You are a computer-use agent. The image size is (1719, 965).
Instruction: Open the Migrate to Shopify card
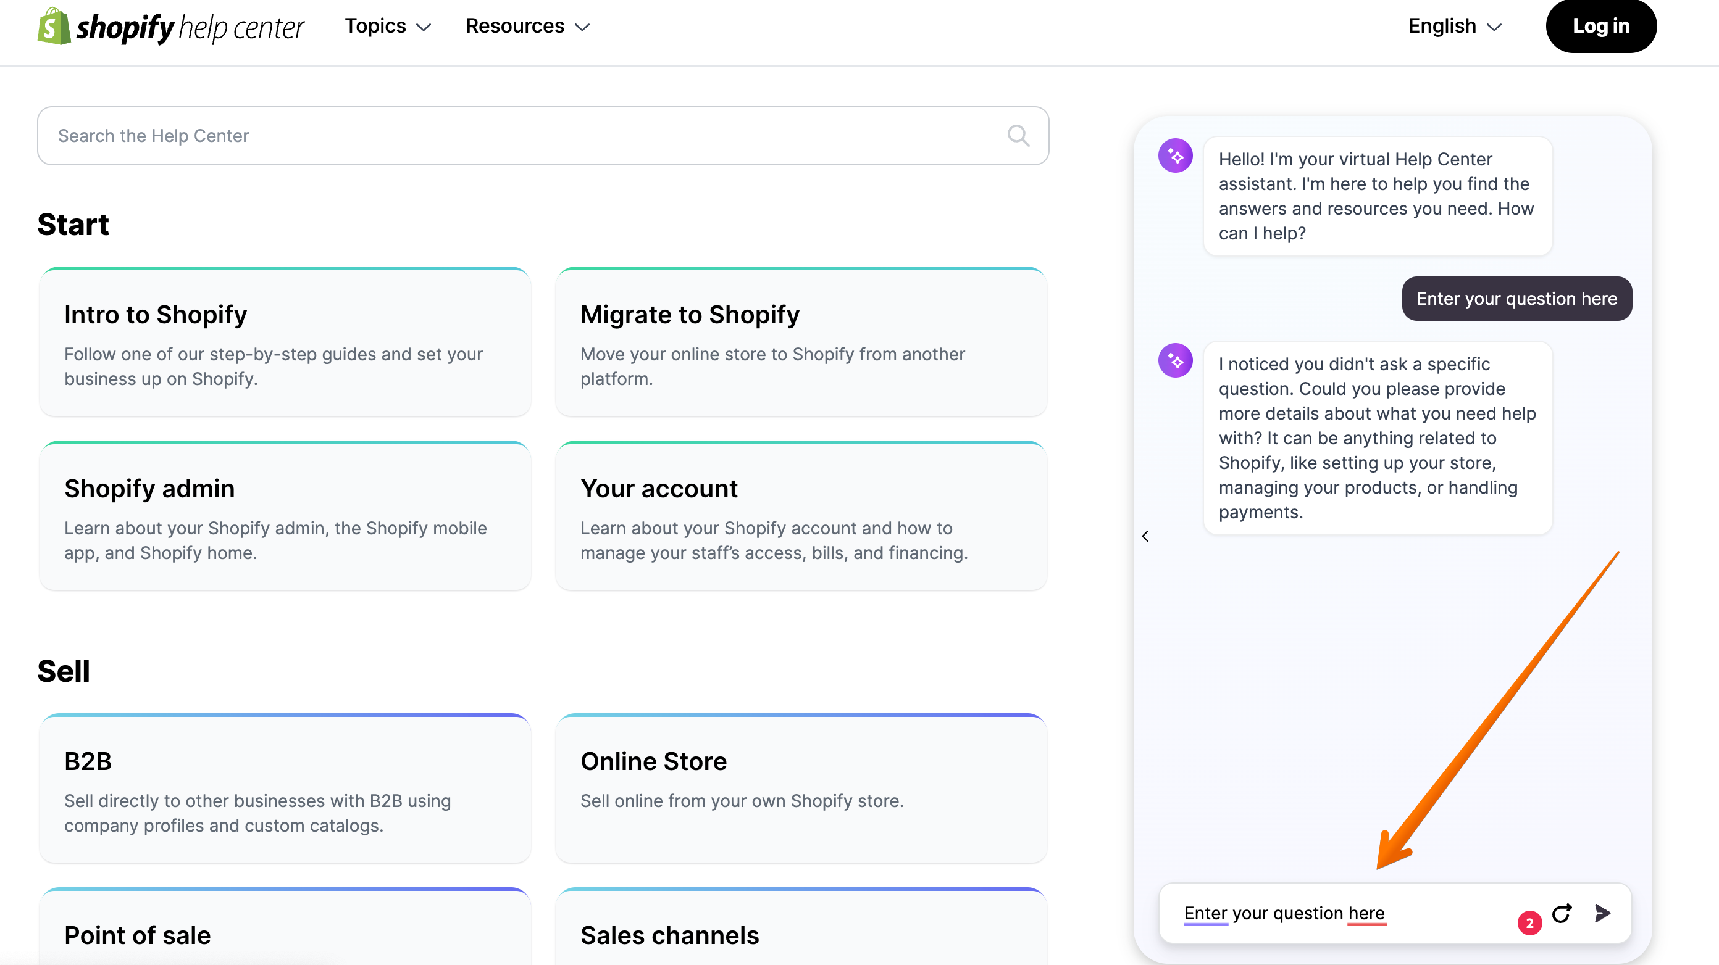pyautogui.click(x=801, y=342)
